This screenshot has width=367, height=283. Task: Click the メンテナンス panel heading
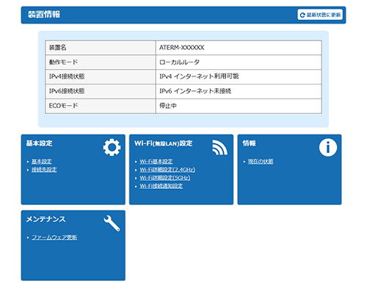coord(46,219)
